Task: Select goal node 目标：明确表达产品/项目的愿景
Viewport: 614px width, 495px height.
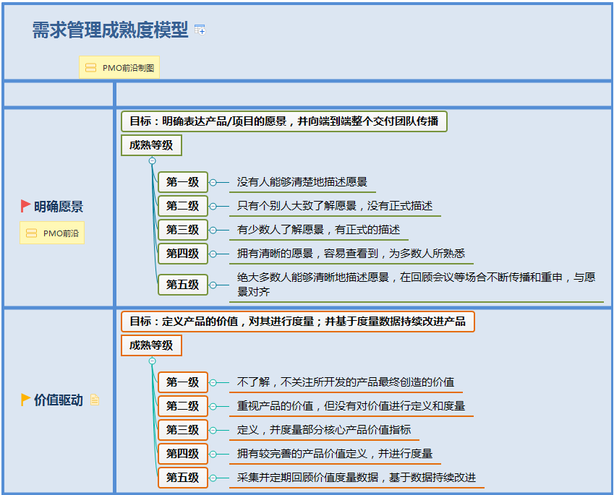Action: click(x=284, y=121)
